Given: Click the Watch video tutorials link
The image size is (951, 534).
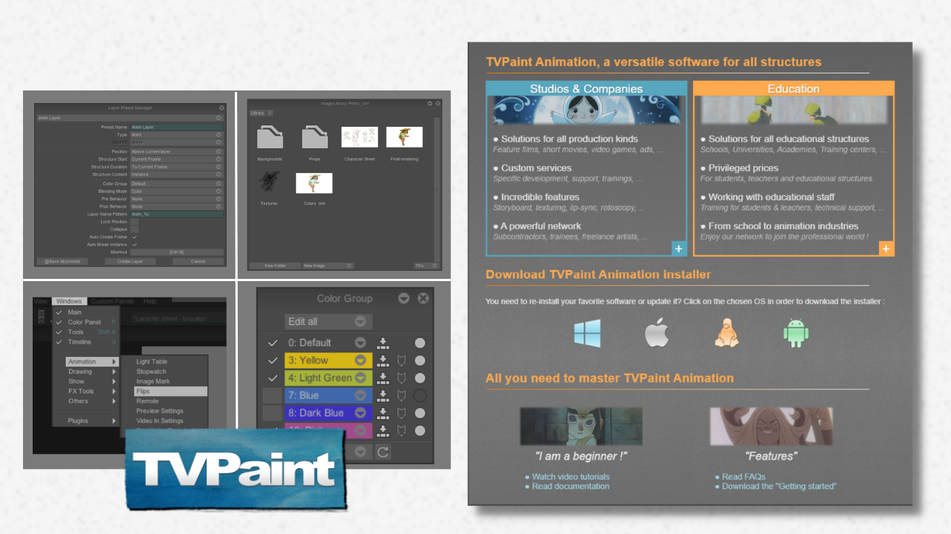Looking at the screenshot, I should (571, 476).
